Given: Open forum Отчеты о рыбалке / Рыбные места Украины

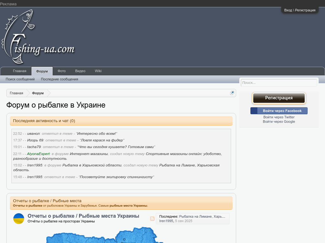Looking at the screenshot, I should tap(83, 216).
